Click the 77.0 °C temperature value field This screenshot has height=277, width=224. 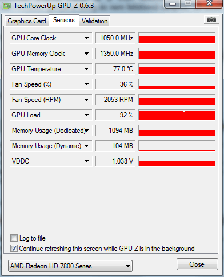click(x=115, y=69)
